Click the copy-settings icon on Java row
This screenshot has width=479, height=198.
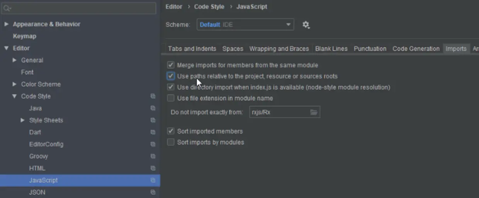coord(153,108)
